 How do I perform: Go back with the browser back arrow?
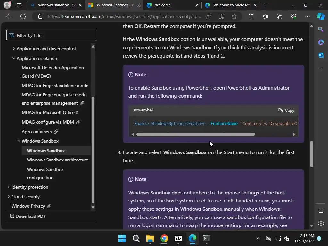click(9, 16)
